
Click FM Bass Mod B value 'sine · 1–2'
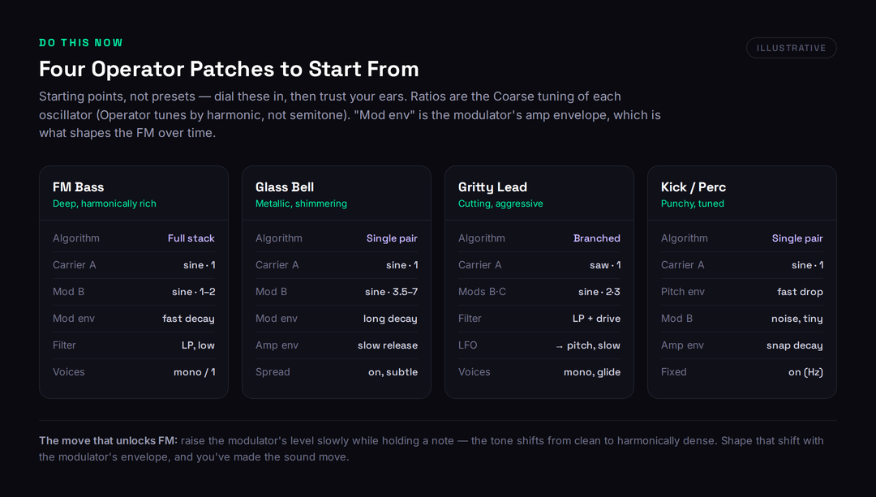tap(193, 292)
